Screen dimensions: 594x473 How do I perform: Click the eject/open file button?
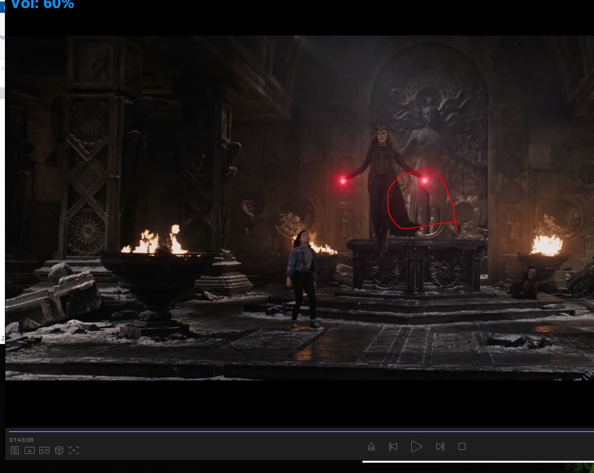tap(371, 446)
